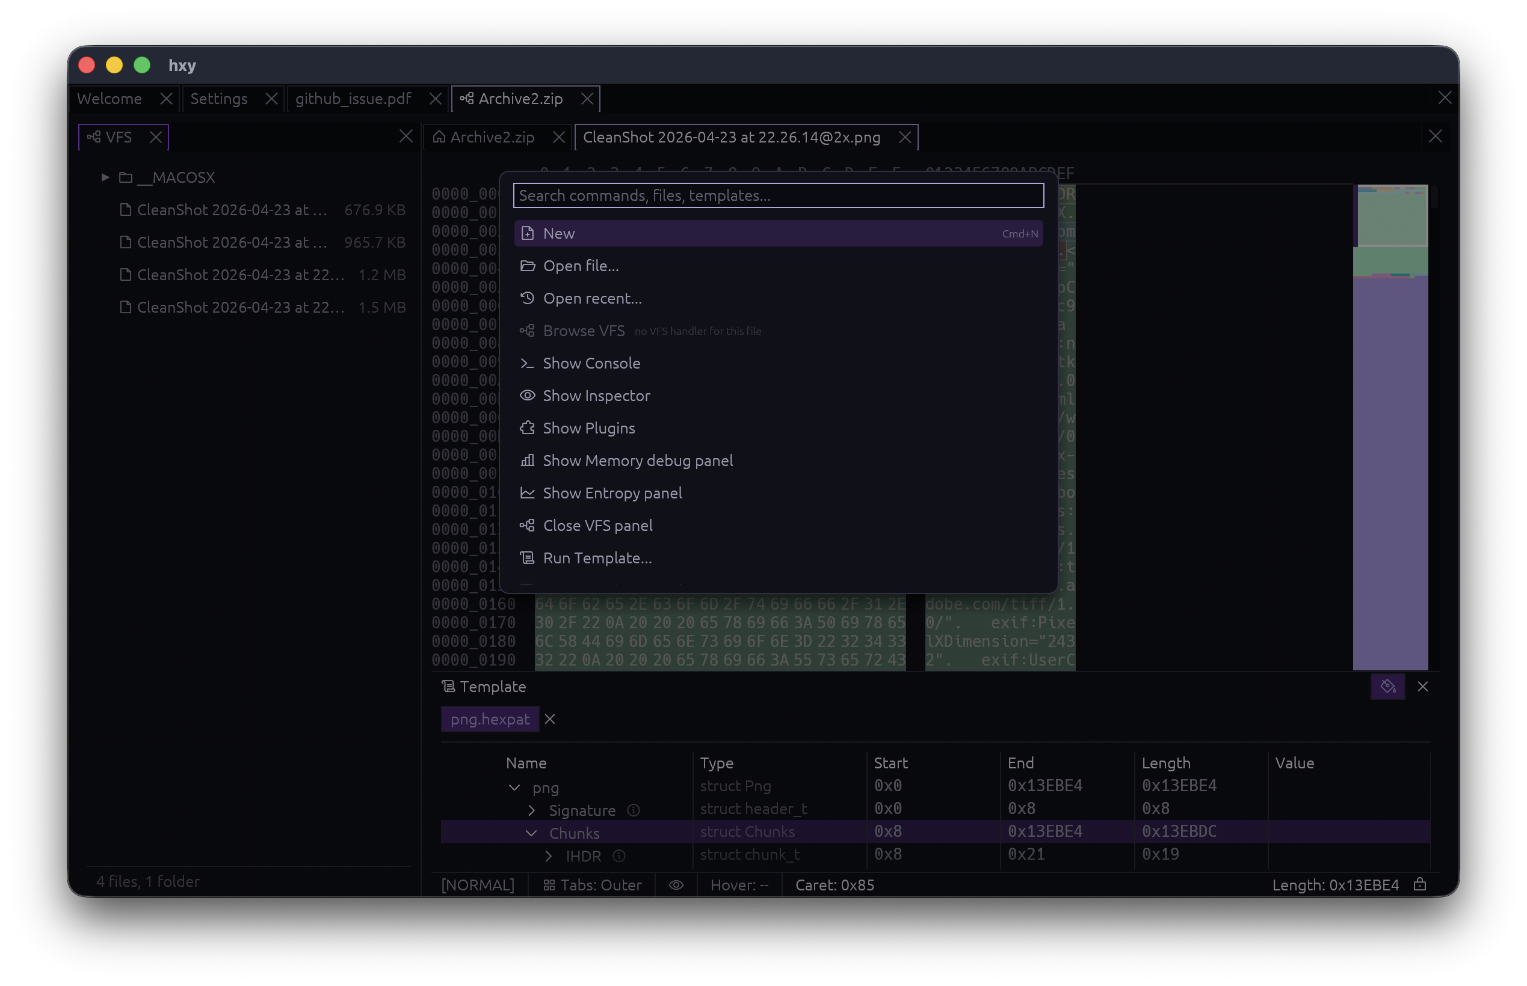Close the Settings tab
The width and height of the screenshot is (1527, 986).
(271, 99)
